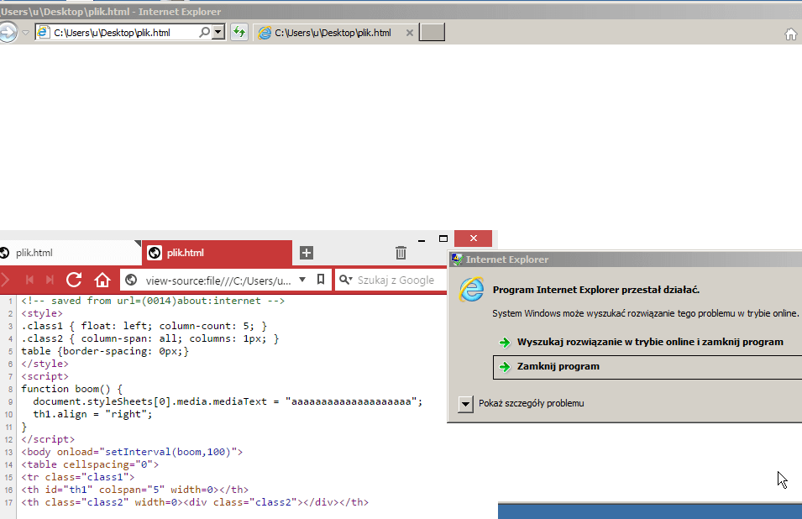Viewport: 802px width, 519px height.
Task: Click the Fast Forward button in Opera toolbar
Action: coord(50,280)
